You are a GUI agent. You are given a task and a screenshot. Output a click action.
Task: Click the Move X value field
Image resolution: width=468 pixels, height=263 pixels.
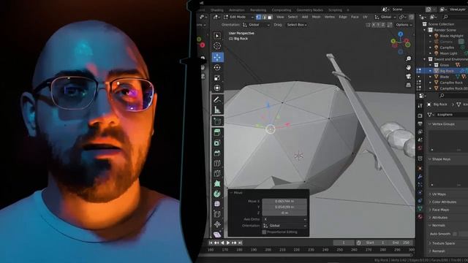[x=284, y=202]
